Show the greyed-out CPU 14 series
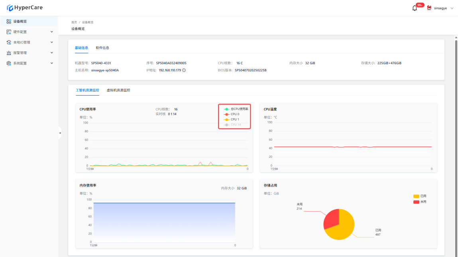The width and height of the screenshot is (458, 257). click(233, 125)
